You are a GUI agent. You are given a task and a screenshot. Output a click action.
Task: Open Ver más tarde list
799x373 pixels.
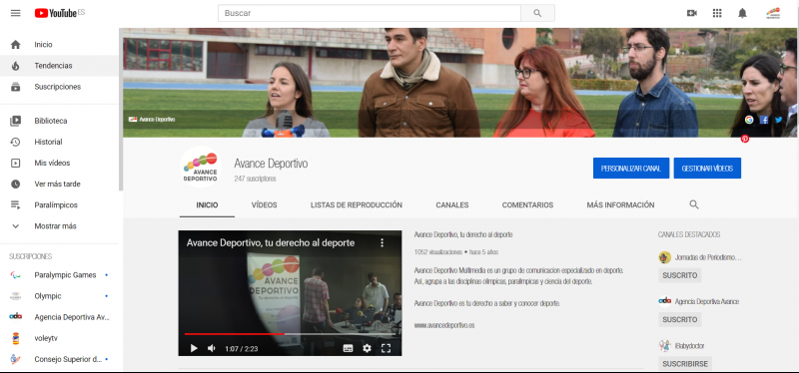tap(59, 184)
